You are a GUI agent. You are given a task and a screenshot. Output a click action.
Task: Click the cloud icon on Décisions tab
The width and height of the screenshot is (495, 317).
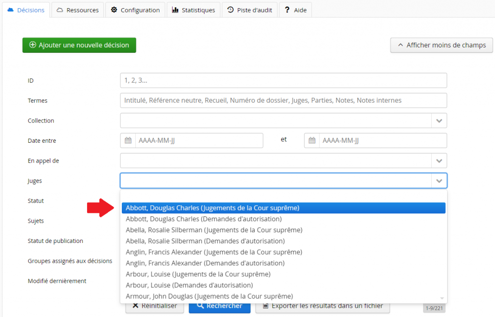coord(11,10)
